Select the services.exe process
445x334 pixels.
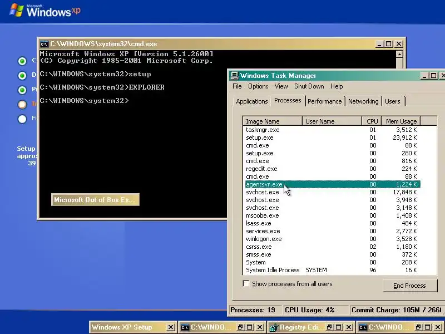pyautogui.click(x=332, y=231)
